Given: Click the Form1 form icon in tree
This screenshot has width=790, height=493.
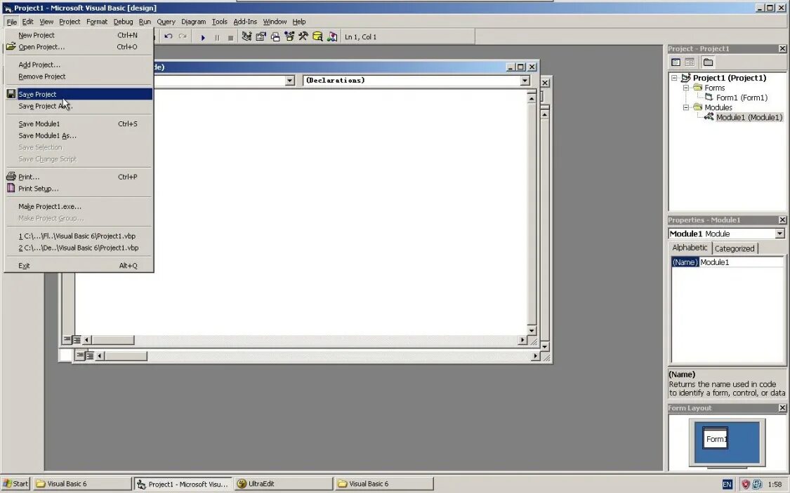Looking at the screenshot, I should pos(709,97).
